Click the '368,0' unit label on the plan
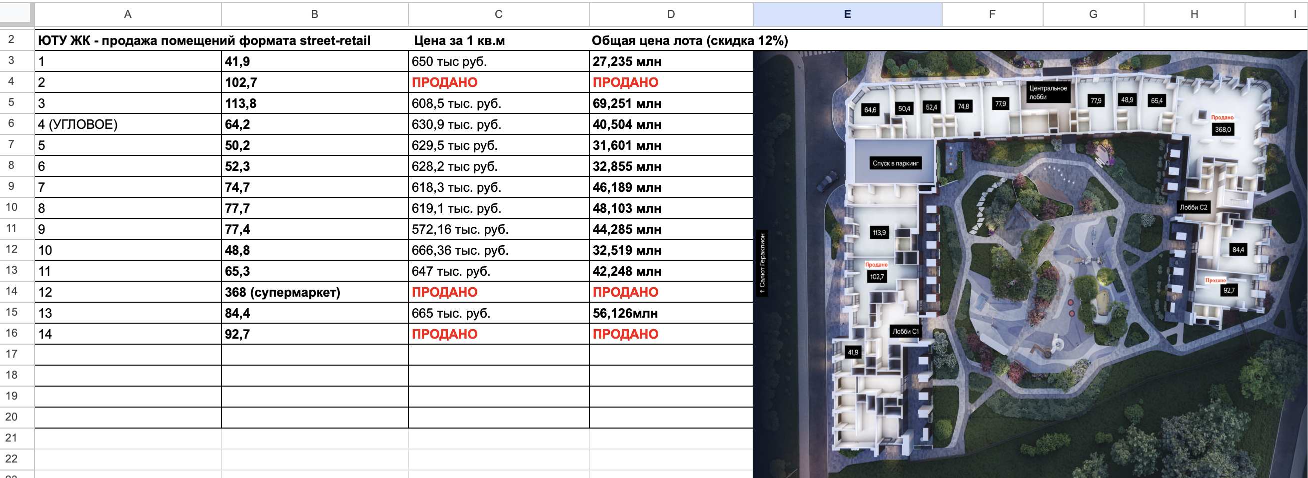The width and height of the screenshot is (1308, 478). pyautogui.click(x=1223, y=130)
